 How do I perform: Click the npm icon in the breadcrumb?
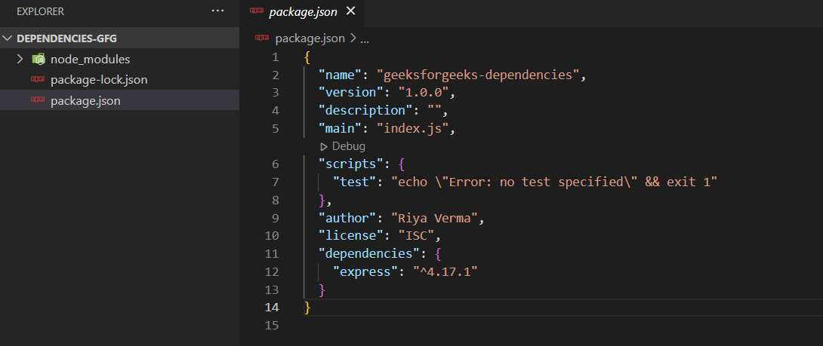click(263, 38)
